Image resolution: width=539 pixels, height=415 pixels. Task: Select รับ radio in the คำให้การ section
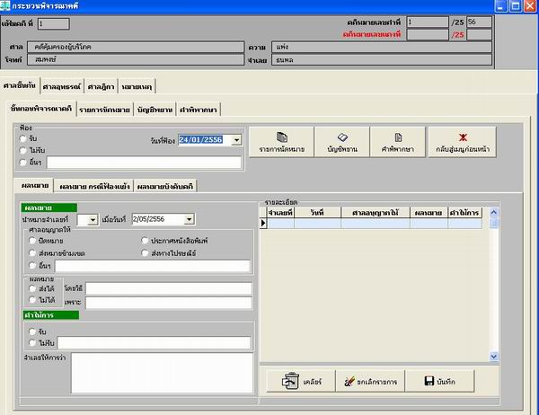(32, 331)
